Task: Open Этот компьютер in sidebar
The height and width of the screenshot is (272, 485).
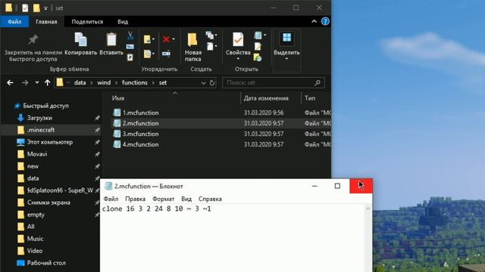Action: (50, 142)
